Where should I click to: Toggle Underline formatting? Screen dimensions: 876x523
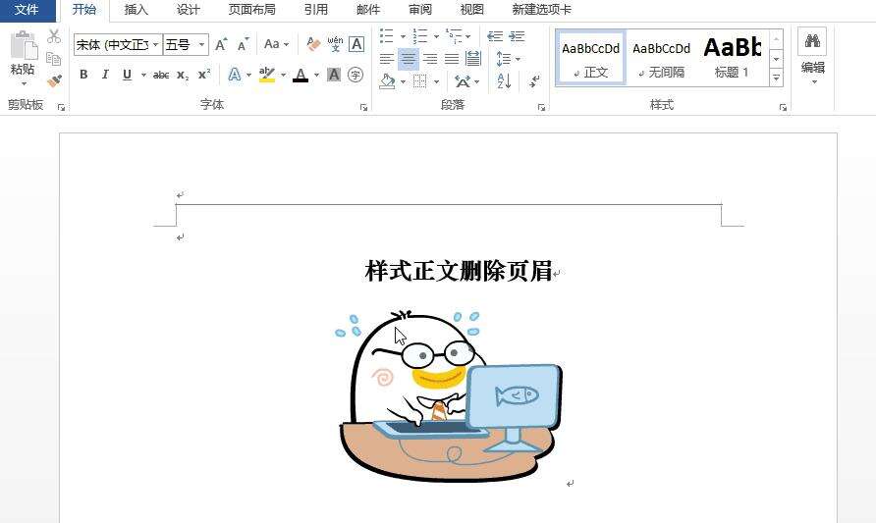[127, 75]
